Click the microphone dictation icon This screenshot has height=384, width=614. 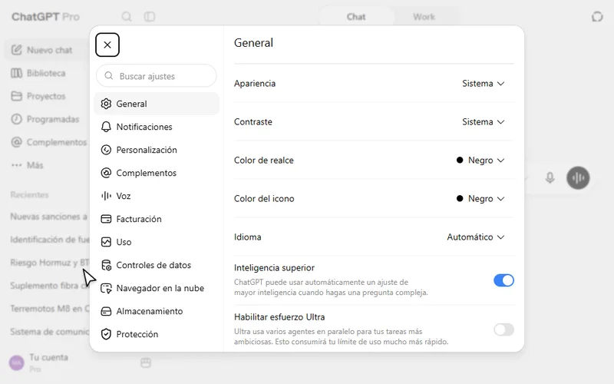pyautogui.click(x=550, y=178)
